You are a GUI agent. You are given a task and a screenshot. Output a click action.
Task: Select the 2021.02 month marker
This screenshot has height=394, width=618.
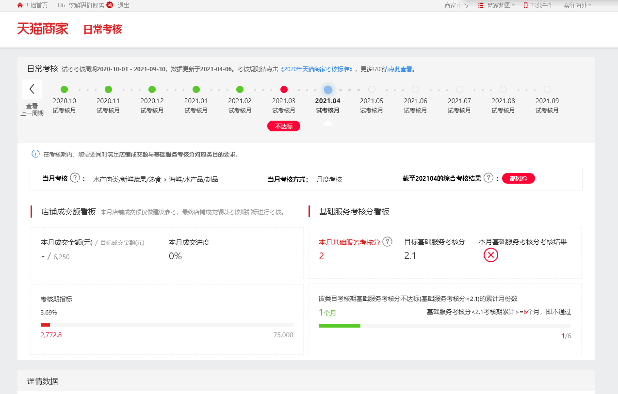point(240,90)
